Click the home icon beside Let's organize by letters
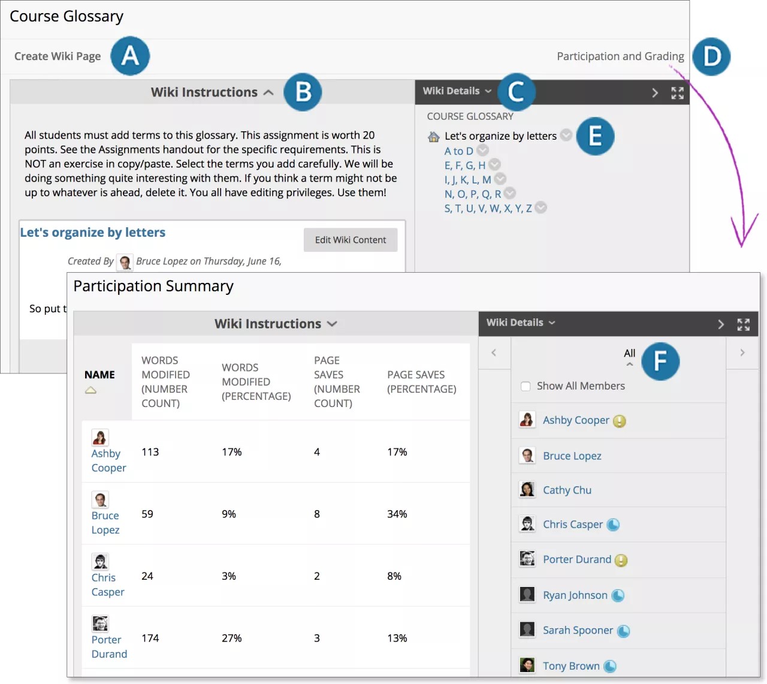The image size is (767, 684). 434,137
